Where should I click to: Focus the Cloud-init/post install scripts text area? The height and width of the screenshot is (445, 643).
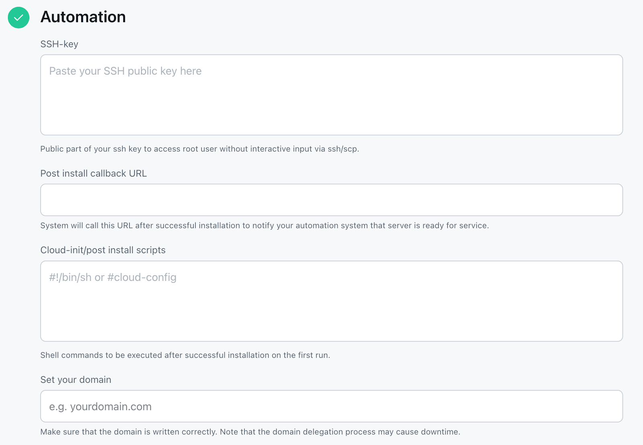[x=331, y=301]
